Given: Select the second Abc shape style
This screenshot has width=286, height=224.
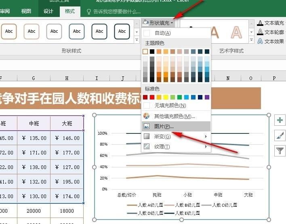Looking at the screenshot, I should 32,32.
